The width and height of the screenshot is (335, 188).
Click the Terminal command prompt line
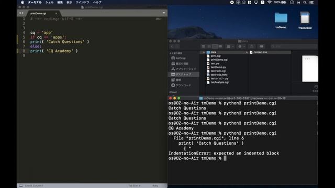tap(197, 158)
